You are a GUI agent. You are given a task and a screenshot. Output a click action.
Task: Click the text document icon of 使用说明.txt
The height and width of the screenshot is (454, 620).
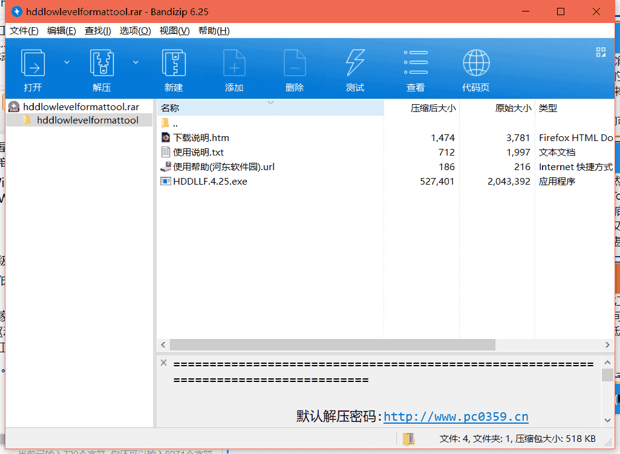coord(166,152)
